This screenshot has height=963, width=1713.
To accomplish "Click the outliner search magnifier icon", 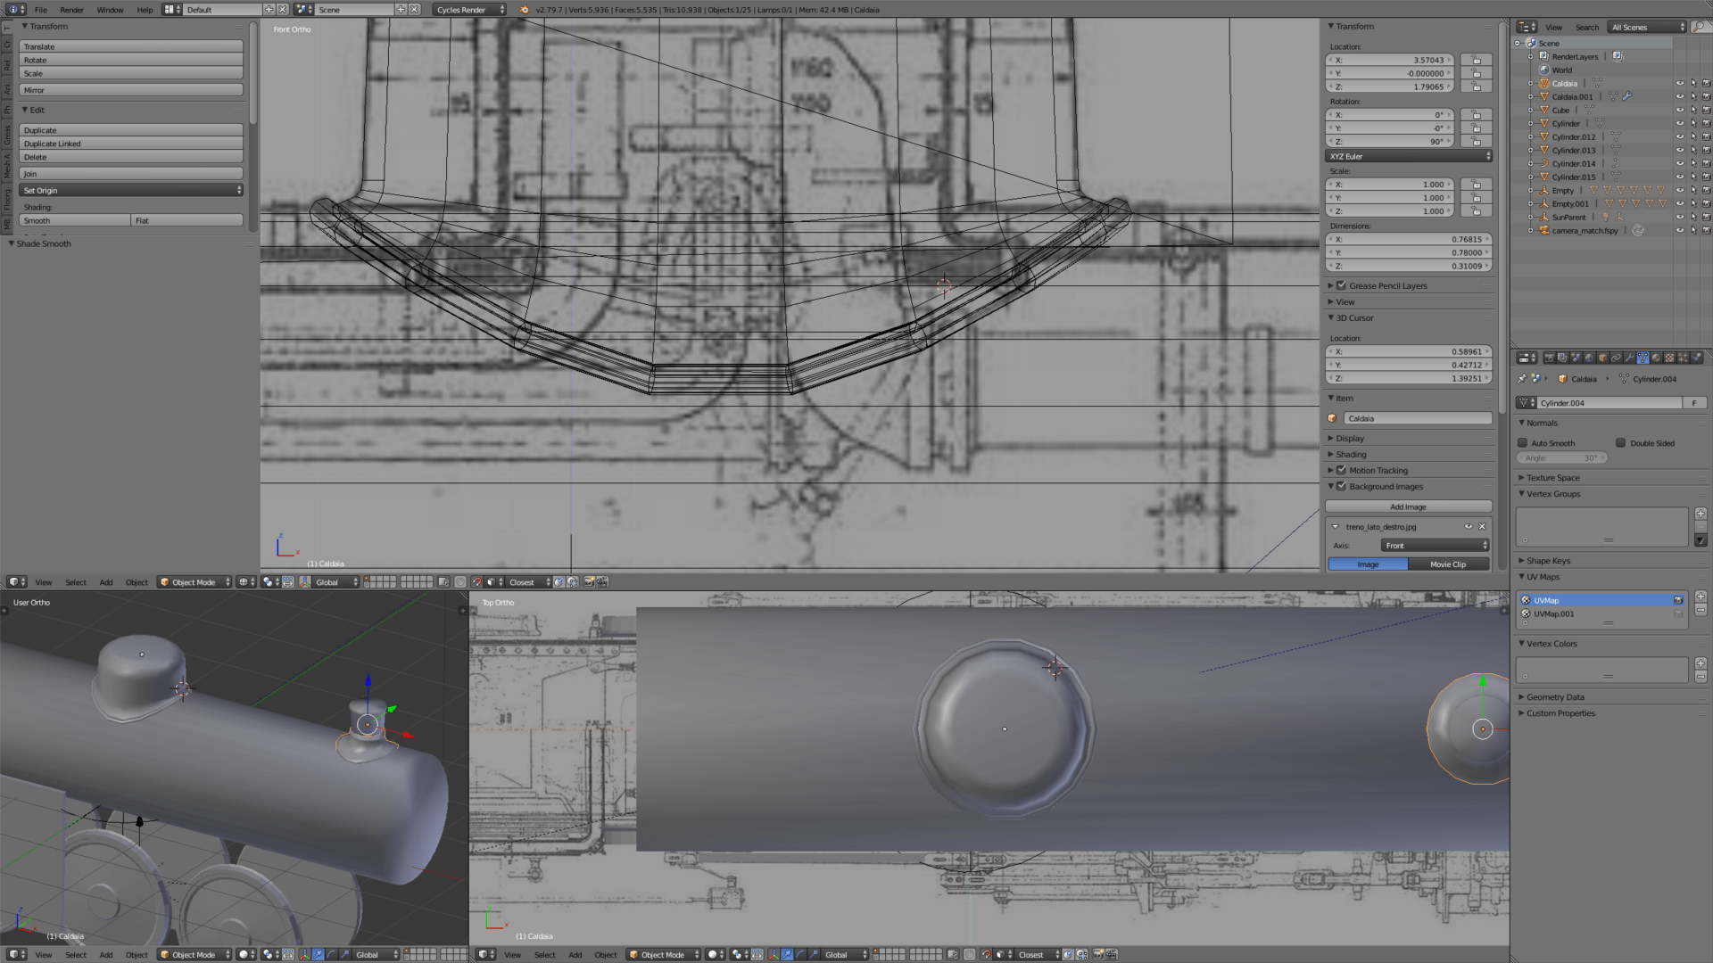I will click(x=1700, y=27).
